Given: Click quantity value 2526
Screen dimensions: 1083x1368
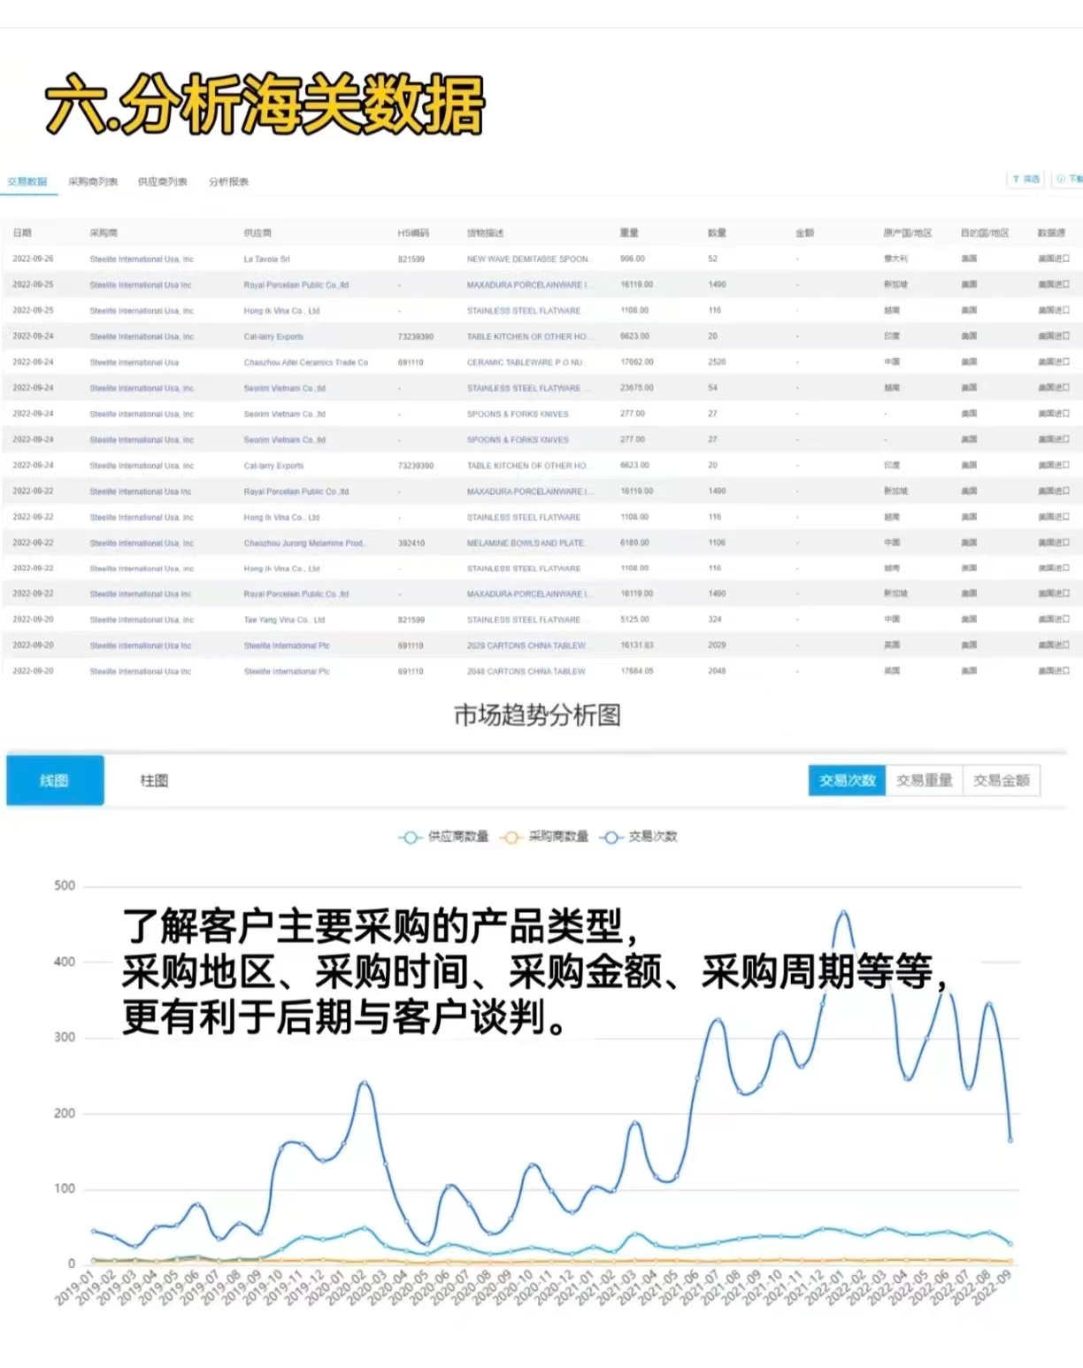Looking at the screenshot, I should tap(717, 362).
